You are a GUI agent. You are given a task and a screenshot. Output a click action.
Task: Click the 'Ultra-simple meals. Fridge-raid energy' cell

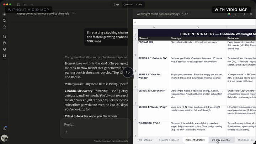pos(198,97)
